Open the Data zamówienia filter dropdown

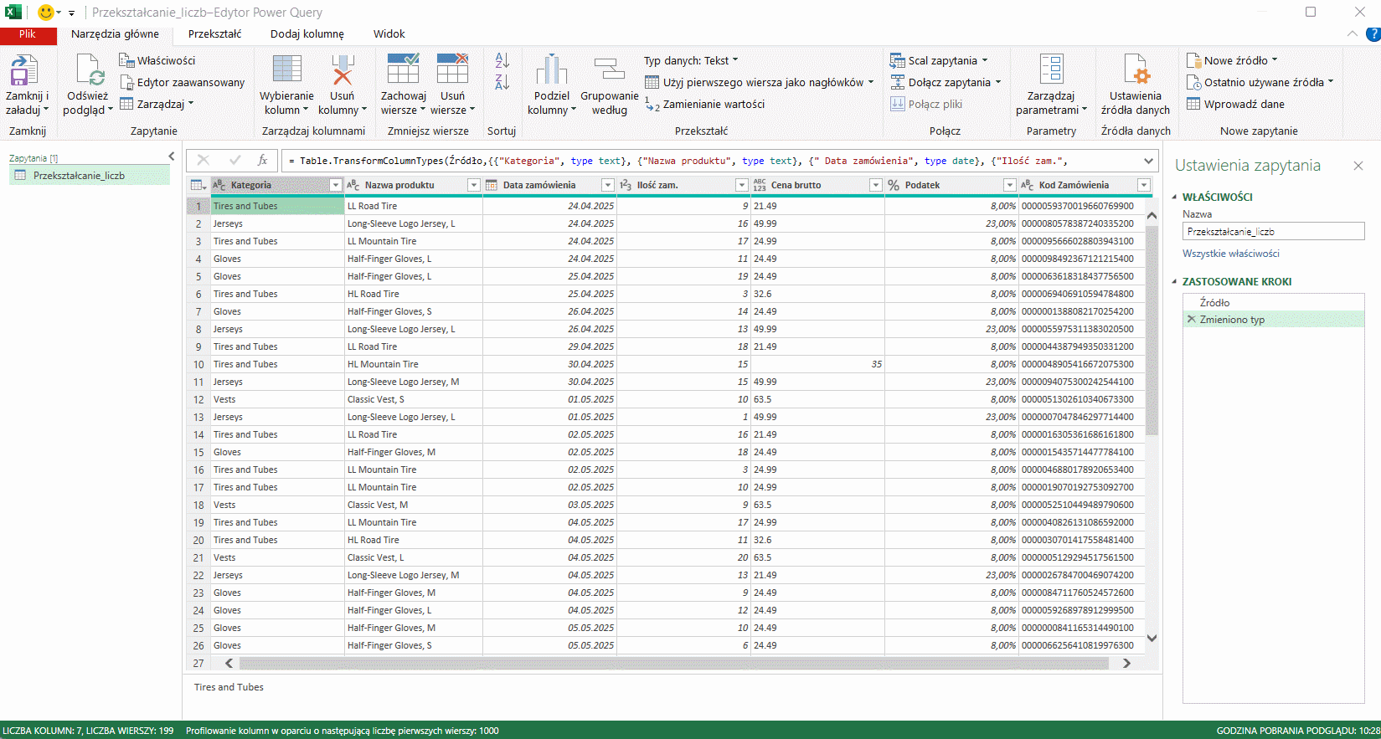click(x=607, y=185)
